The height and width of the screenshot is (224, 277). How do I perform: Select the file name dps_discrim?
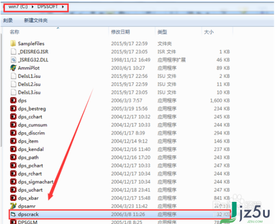tap(32, 133)
